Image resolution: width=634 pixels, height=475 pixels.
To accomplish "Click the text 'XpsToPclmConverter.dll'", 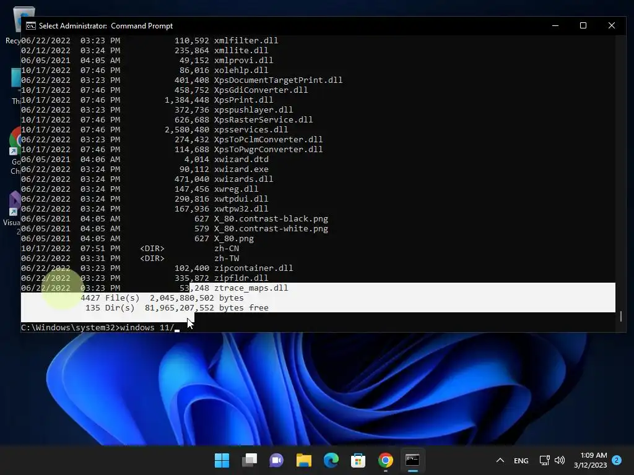I will (x=269, y=139).
